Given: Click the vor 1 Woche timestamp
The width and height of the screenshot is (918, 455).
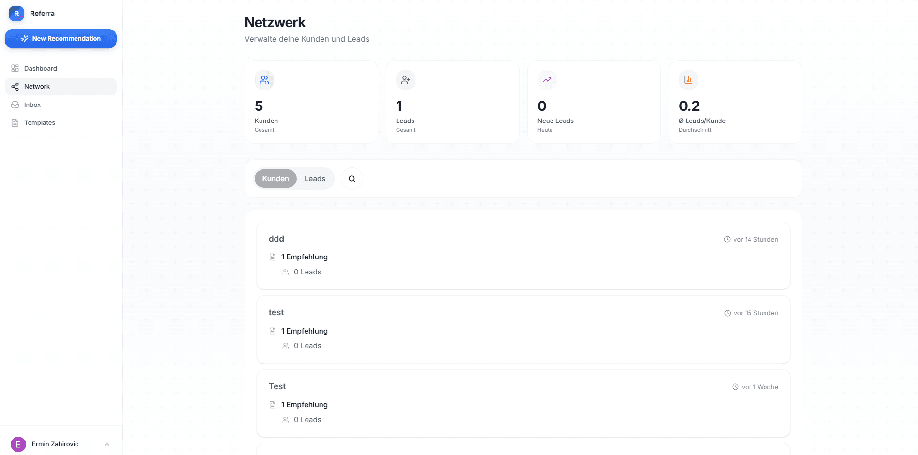Looking at the screenshot, I should point(760,387).
